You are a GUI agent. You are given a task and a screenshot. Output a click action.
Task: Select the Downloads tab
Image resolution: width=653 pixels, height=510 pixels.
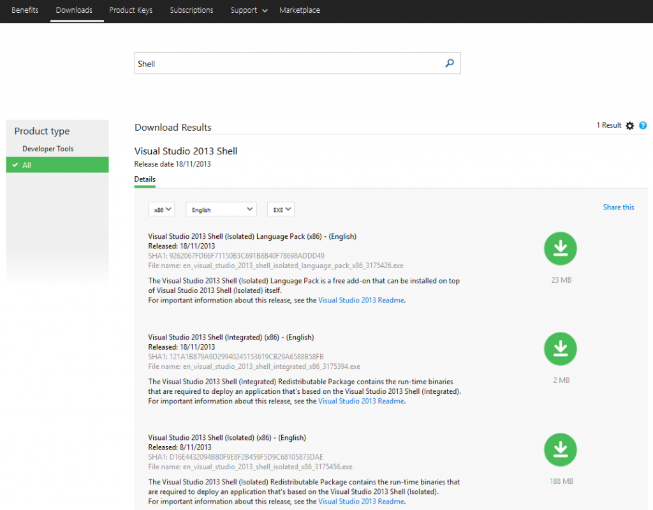(x=74, y=10)
